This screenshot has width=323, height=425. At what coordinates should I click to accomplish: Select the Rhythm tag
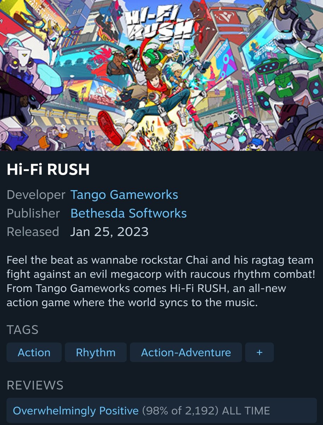coord(95,352)
